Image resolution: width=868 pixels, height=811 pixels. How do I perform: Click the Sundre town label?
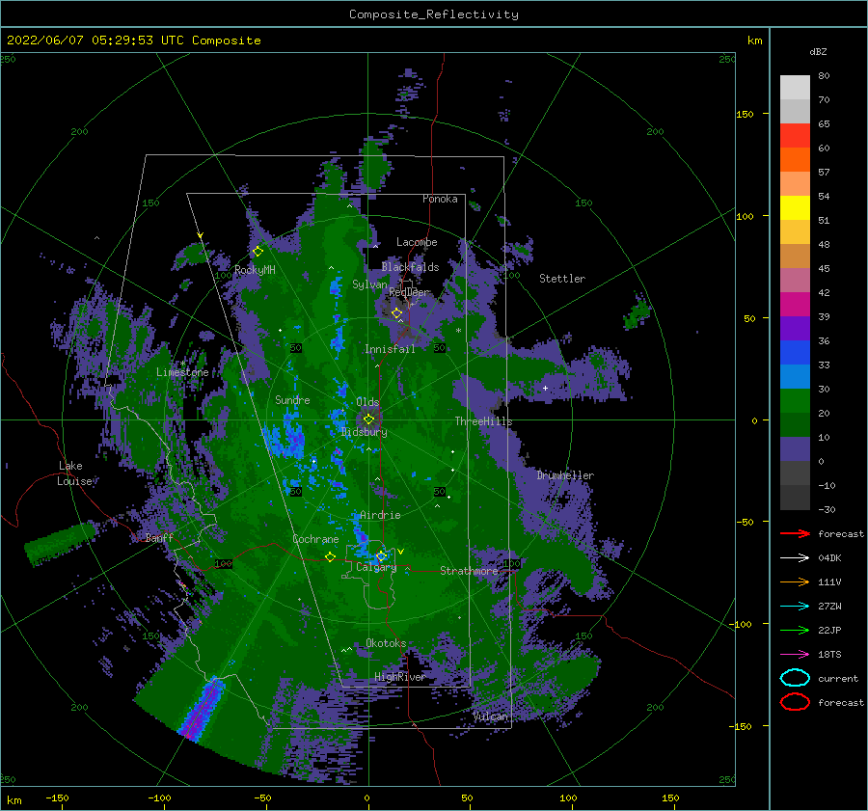tap(292, 399)
